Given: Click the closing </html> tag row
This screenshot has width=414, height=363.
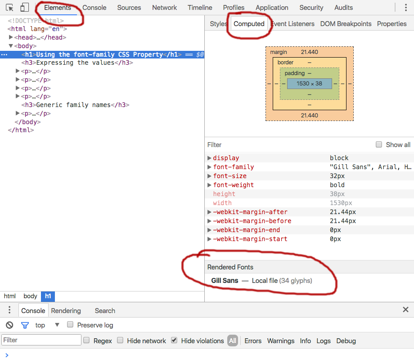Looking at the screenshot, I should [21, 130].
